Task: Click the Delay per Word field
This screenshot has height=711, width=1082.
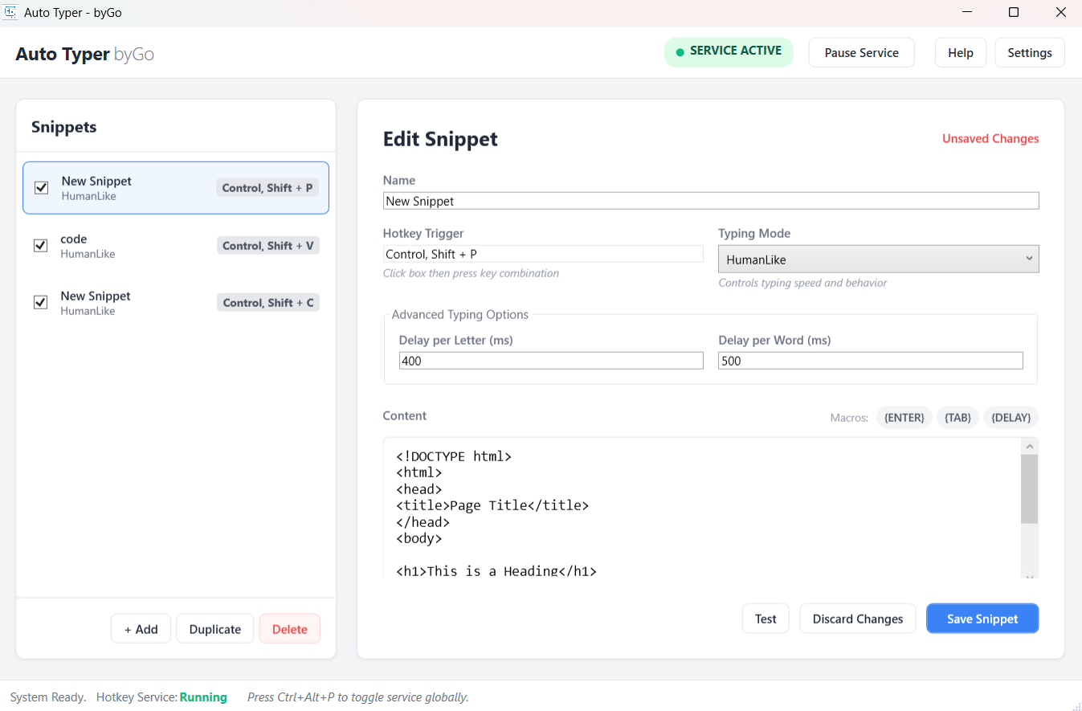Action: tap(871, 361)
